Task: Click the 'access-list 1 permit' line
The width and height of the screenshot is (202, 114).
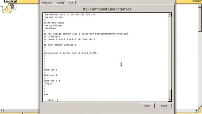Action: coord(70,53)
